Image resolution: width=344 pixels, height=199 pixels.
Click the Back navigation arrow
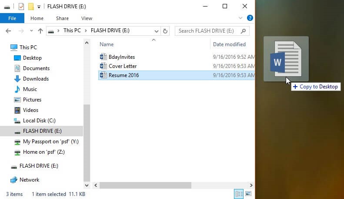[x=8, y=31]
